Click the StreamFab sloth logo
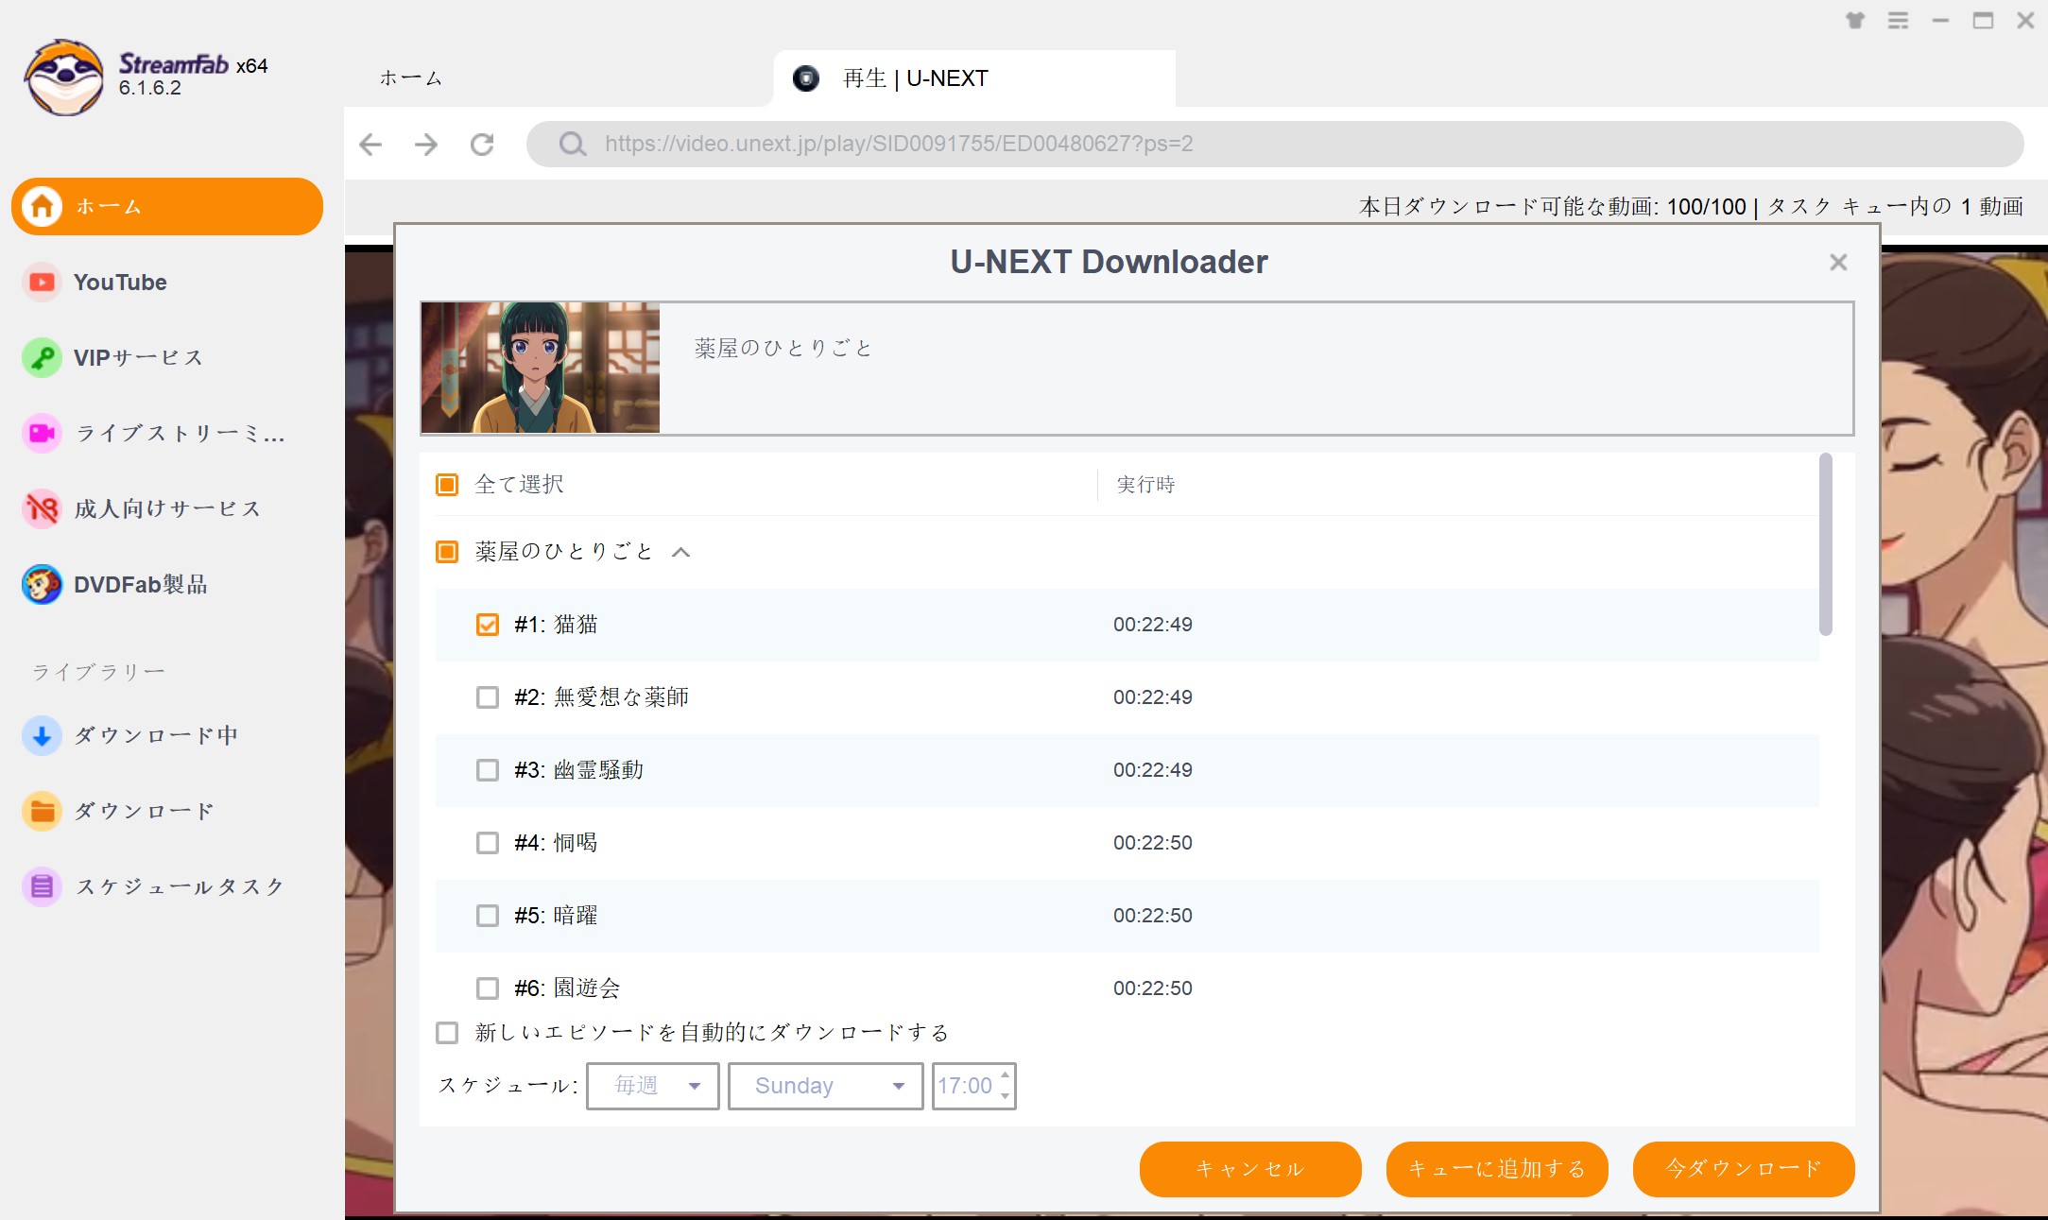This screenshot has width=2048, height=1220. [64, 77]
